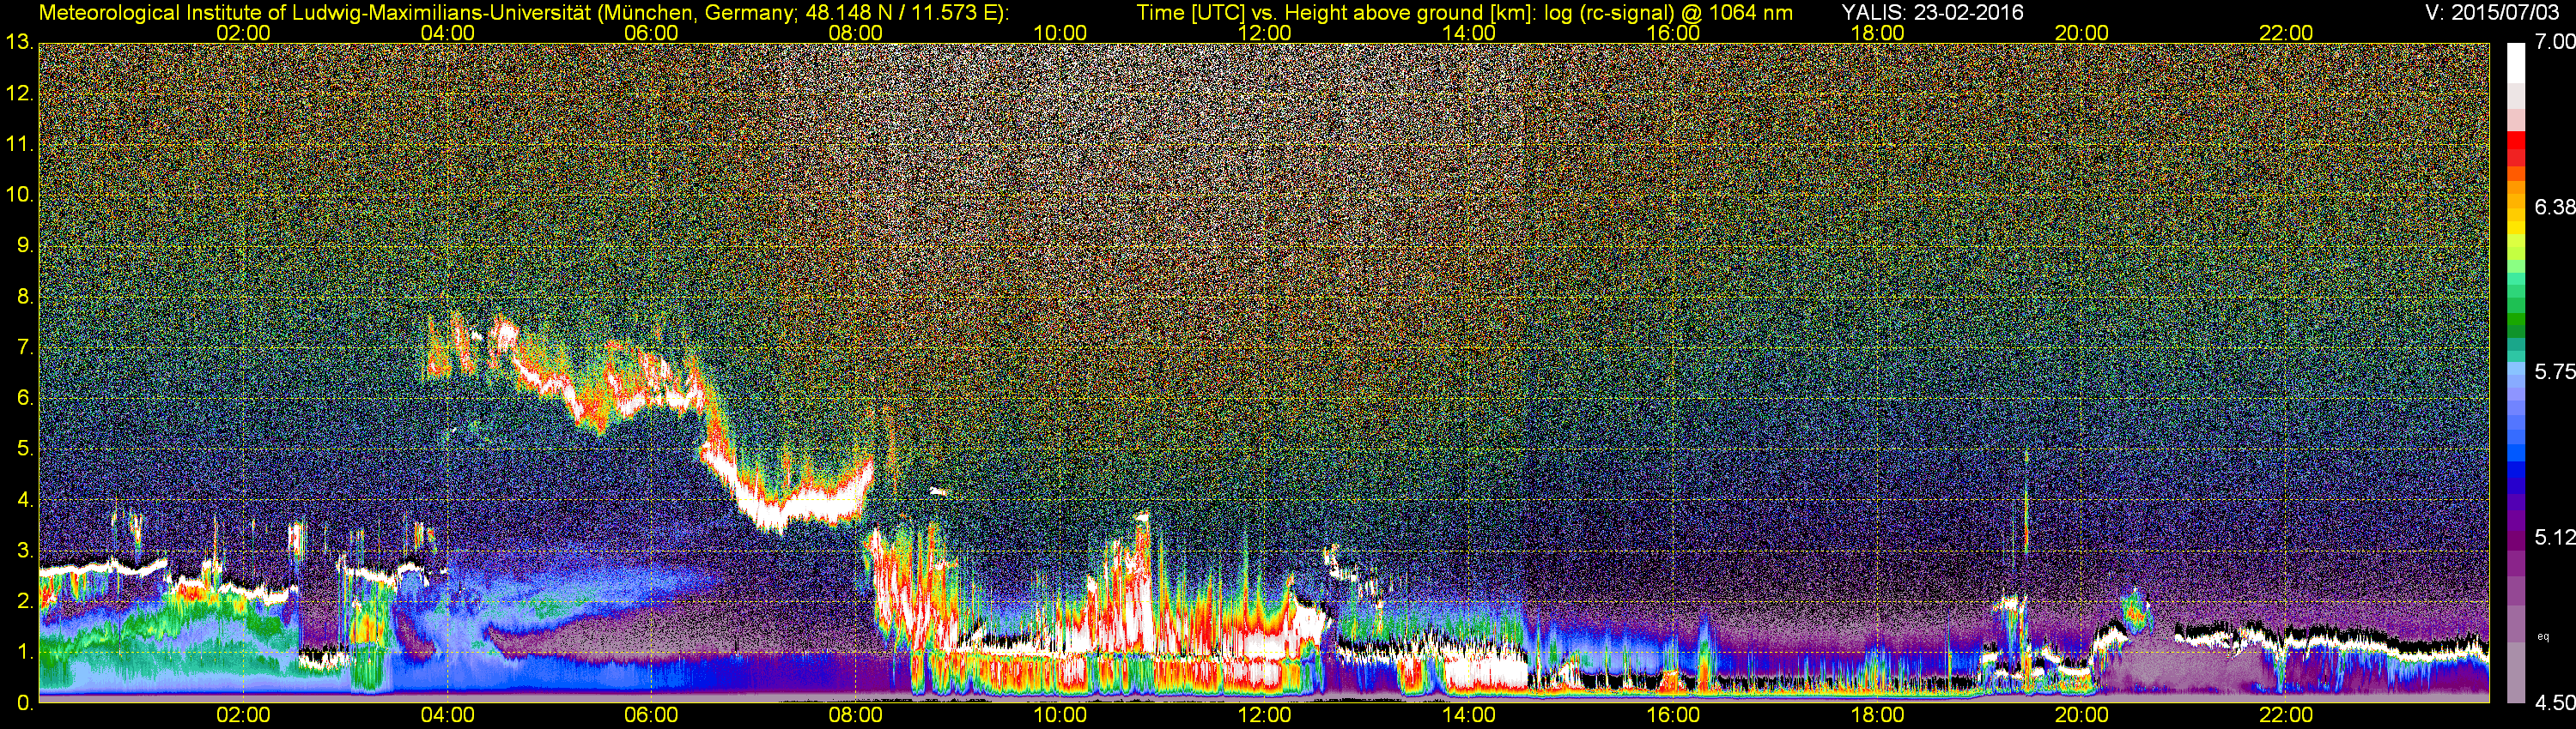Pick the 6. km height axis label
Image resolution: width=2576 pixels, height=729 pixels.
click(x=25, y=397)
